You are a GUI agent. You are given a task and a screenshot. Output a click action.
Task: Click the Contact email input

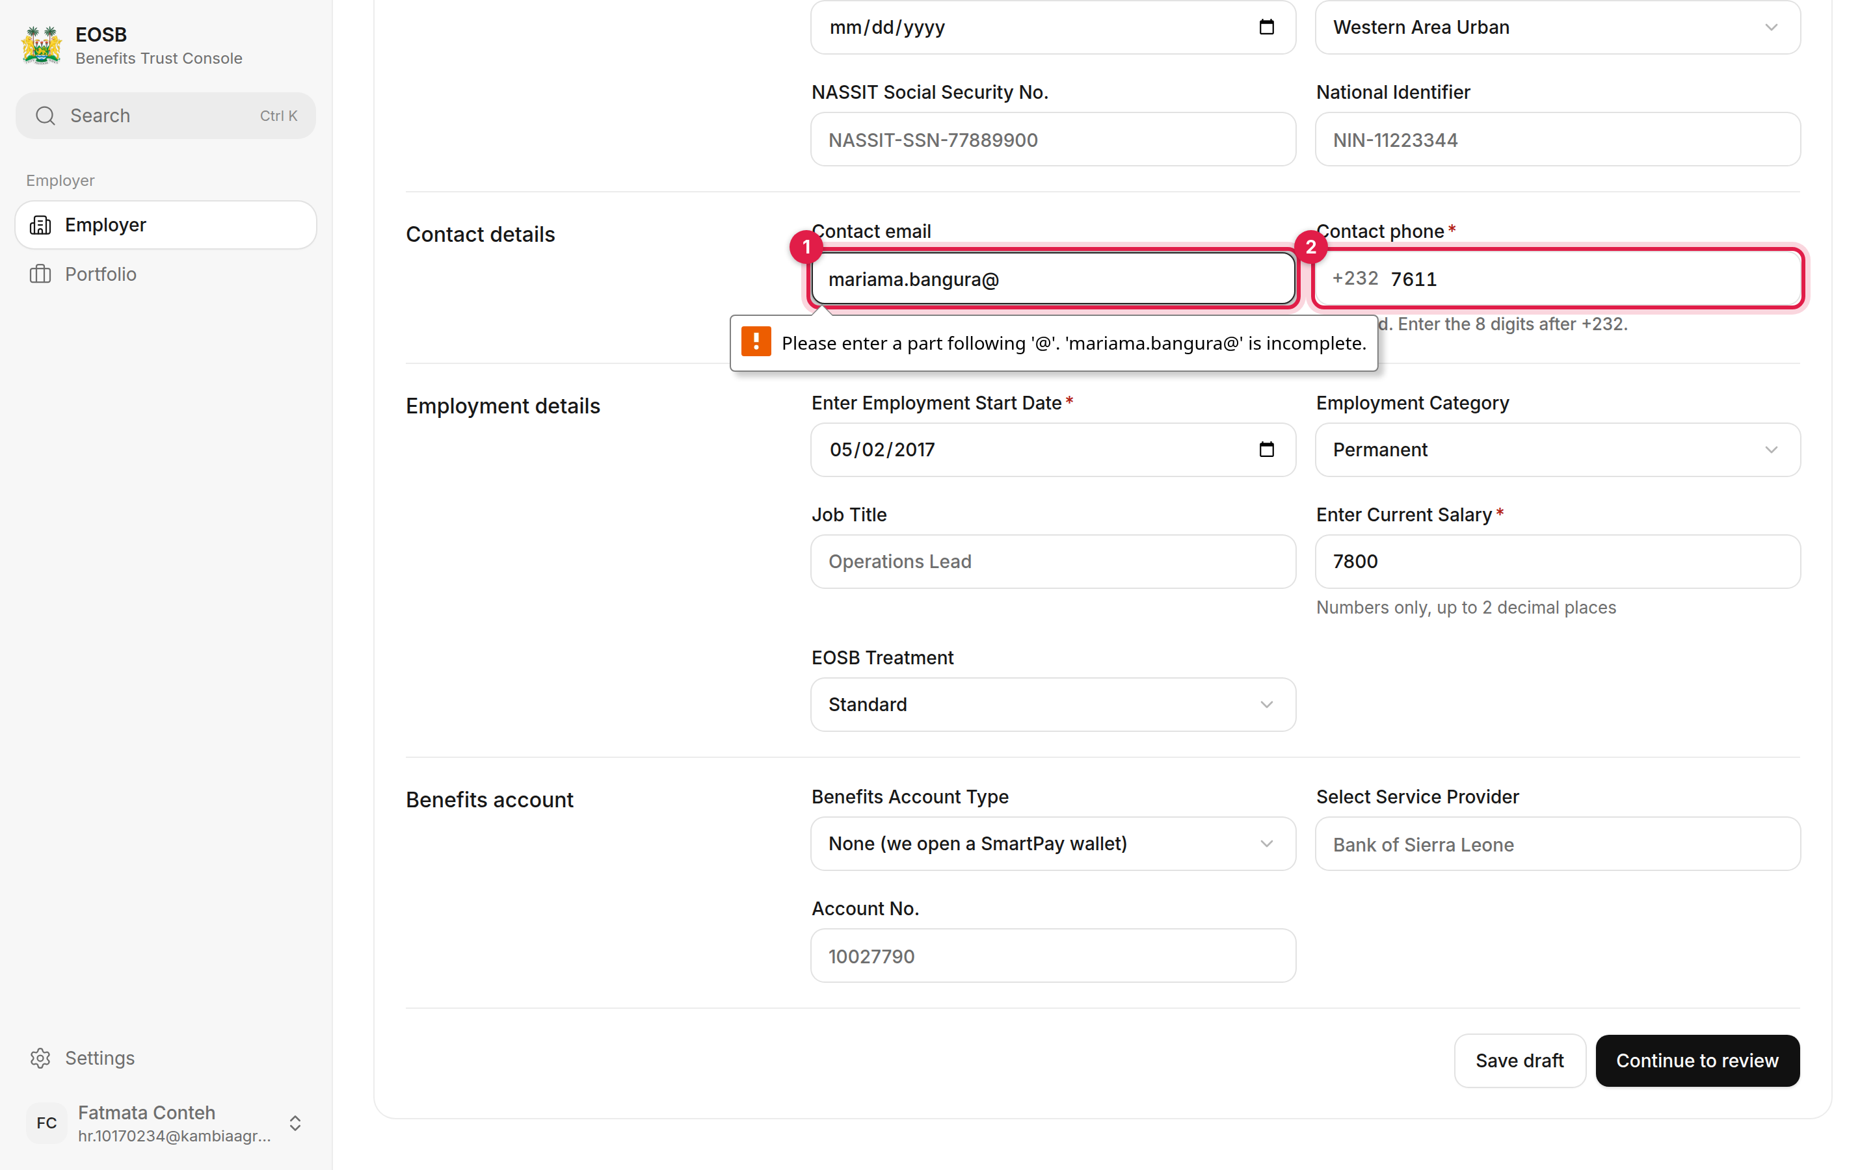1053,279
